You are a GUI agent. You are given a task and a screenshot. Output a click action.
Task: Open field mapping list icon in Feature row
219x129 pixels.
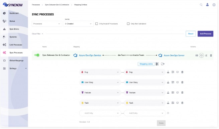coord(173,93)
